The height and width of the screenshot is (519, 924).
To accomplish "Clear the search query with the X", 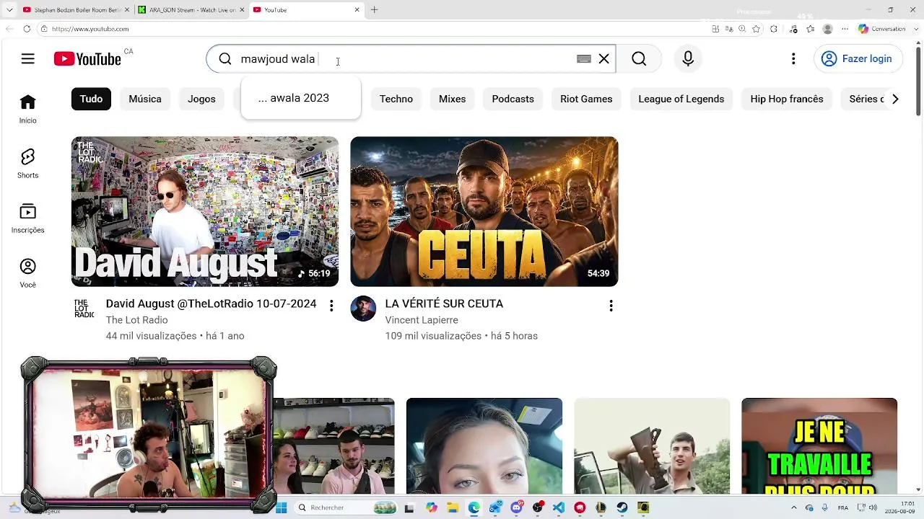I will tap(604, 59).
